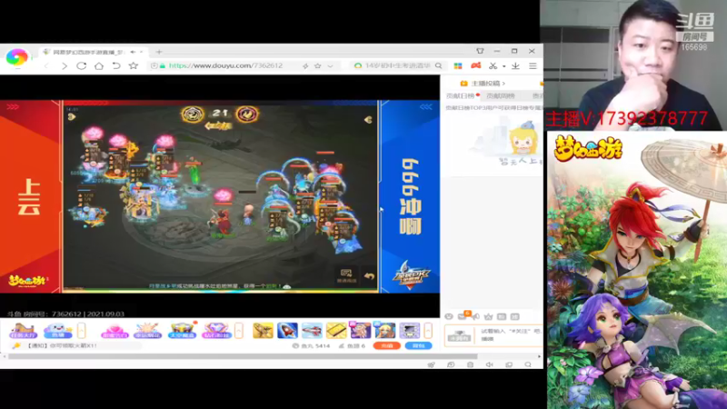The height and width of the screenshot is (409, 727).
Task: Open the mail icon with orange badge
Action: click(463, 315)
